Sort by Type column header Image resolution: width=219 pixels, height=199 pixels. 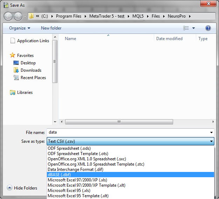point(203,39)
